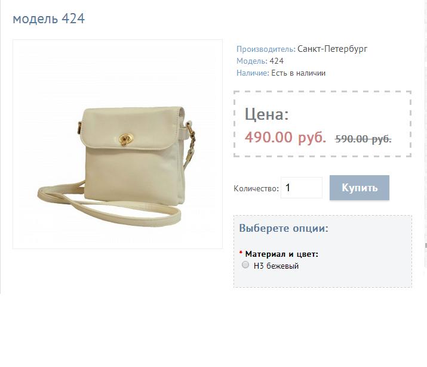Click the Цена: label

pyautogui.click(x=266, y=114)
